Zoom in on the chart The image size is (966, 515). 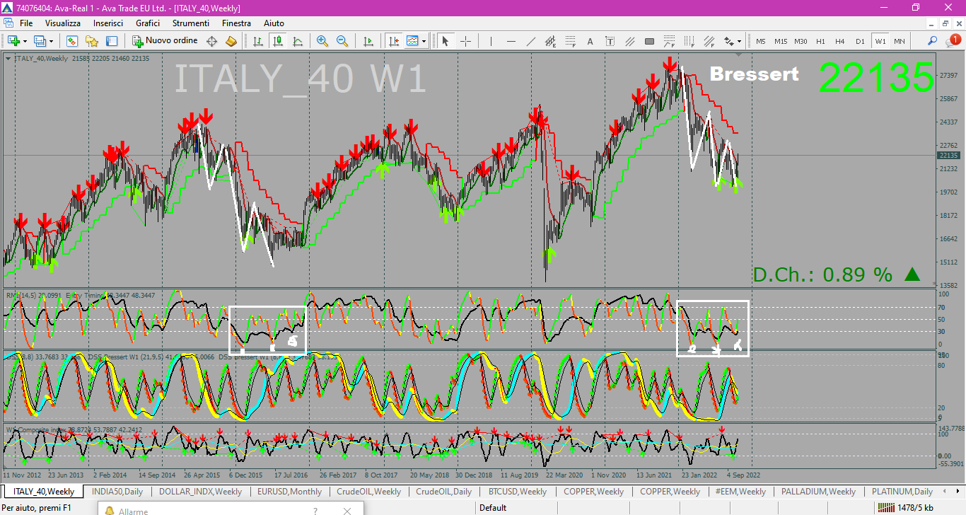click(322, 41)
